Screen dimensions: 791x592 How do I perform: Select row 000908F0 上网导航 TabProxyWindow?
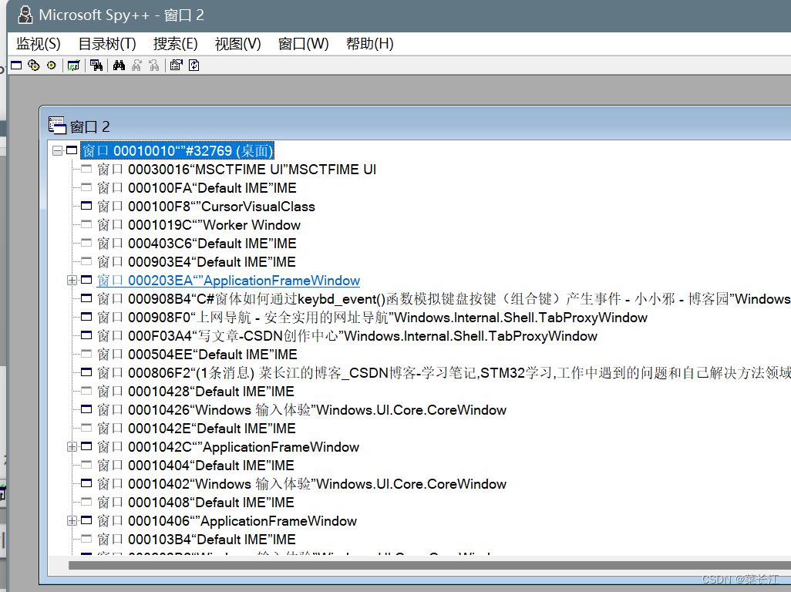tap(372, 317)
